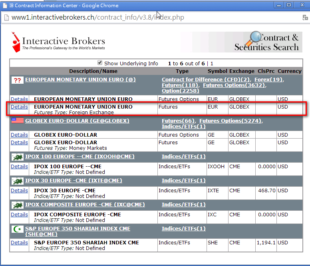310x266 pixels.
Task: Open Details for GLOBEX EURO-DOLLAR Money Markets Futures
Action: click(19, 143)
